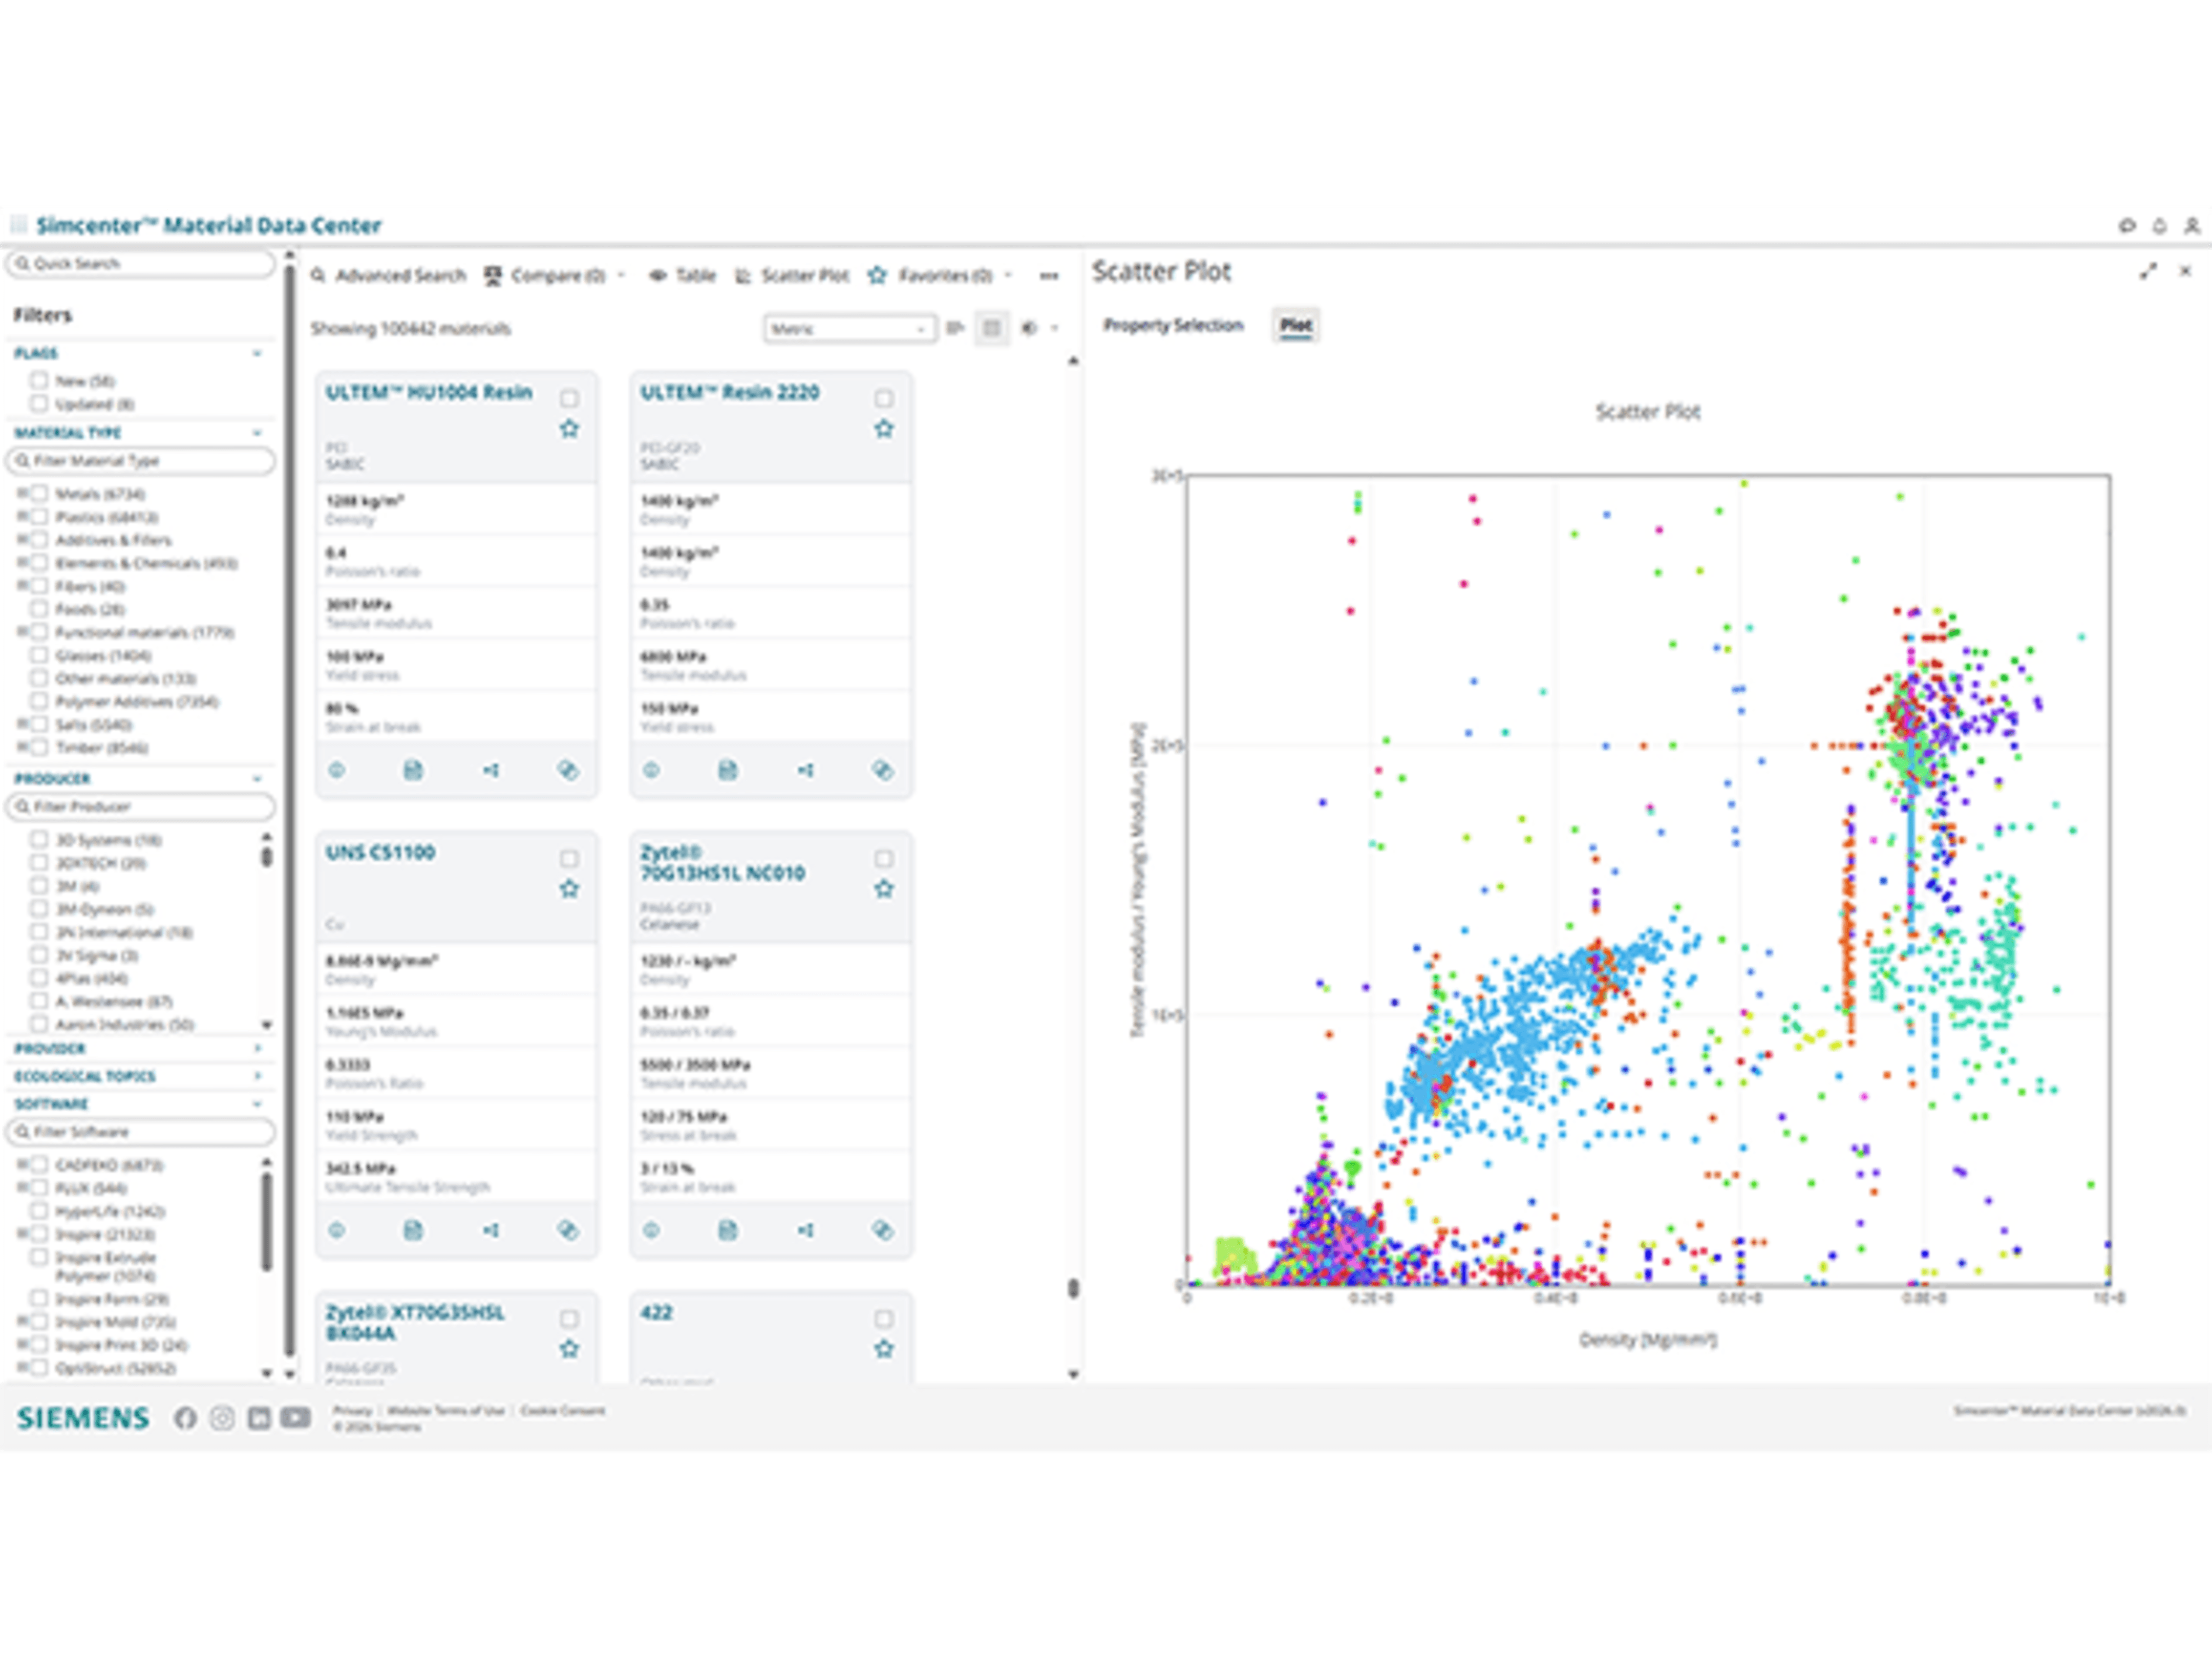Open info icon on ULTEM HU1004 Resin card
This screenshot has width=2212, height=1659.
[x=337, y=770]
